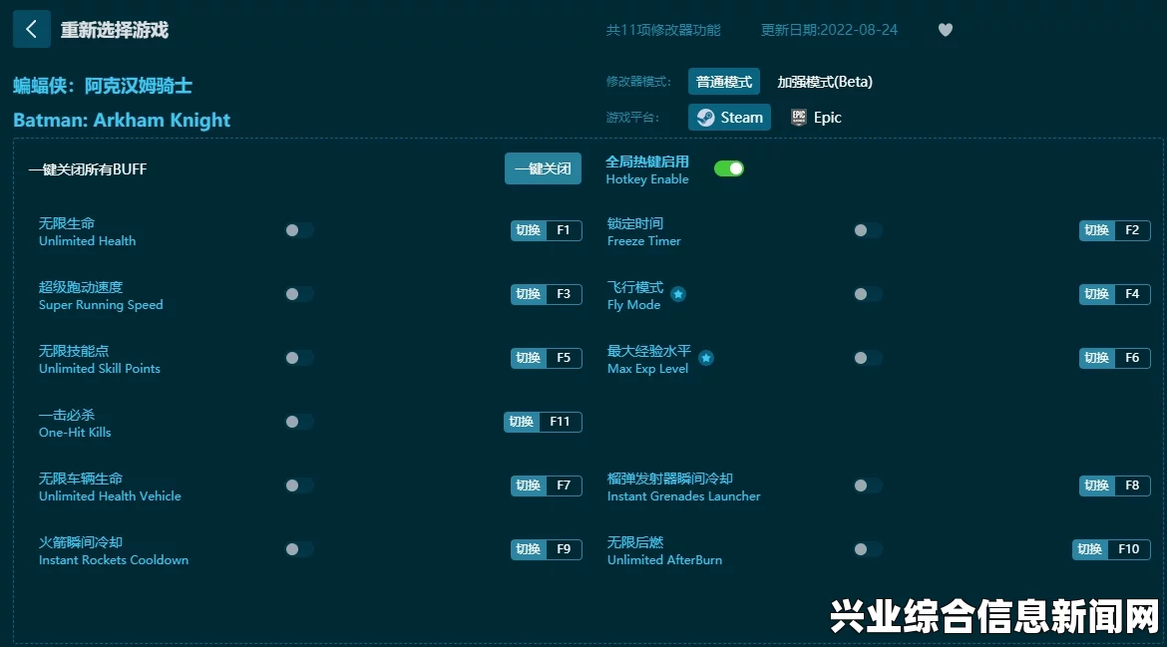This screenshot has width=1167, height=647.
Task: Click 切换 button for the F10 hotkey
Action: [1089, 549]
